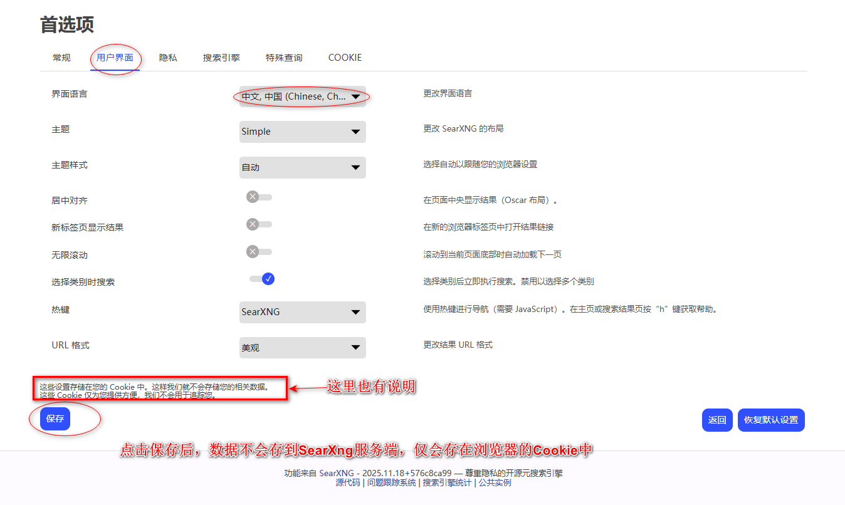Open the 特殊查询 tab
Viewport: 845px width, 505px height.
[x=284, y=58]
